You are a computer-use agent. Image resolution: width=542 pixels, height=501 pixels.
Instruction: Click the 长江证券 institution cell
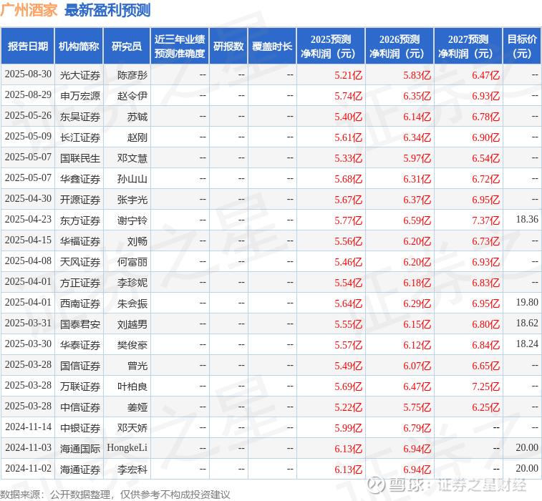pyautogui.click(x=80, y=137)
